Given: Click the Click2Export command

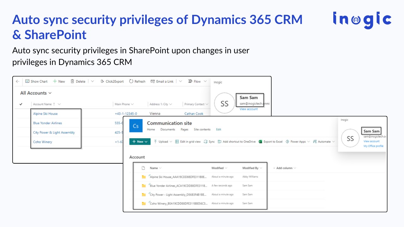Looking at the screenshot, I should 112,81.
